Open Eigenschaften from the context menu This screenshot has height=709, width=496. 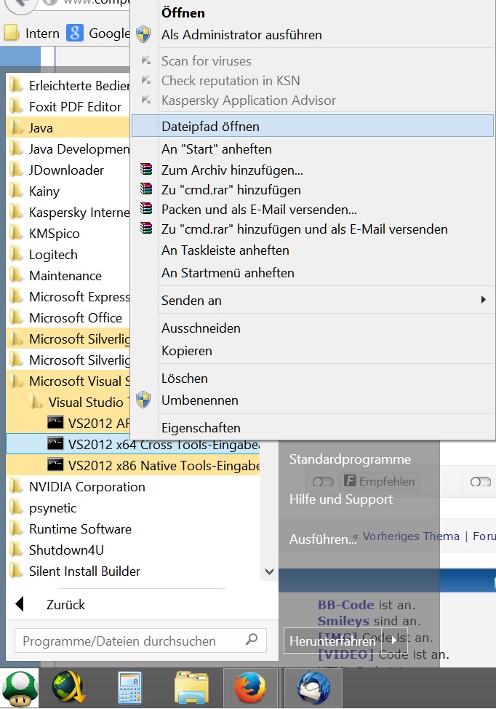point(313,427)
